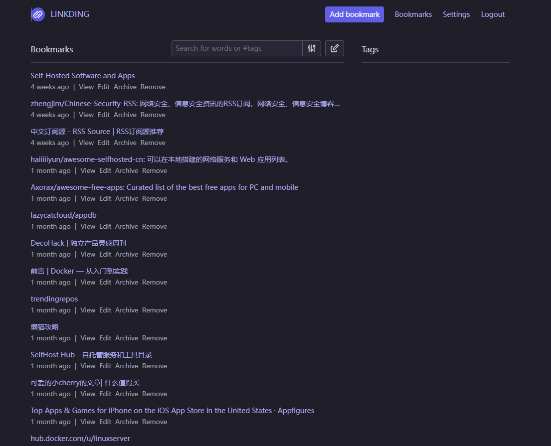Open the Self-Hosted Software and Apps bookmark
The width and height of the screenshot is (551, 446).
[83, 76]
